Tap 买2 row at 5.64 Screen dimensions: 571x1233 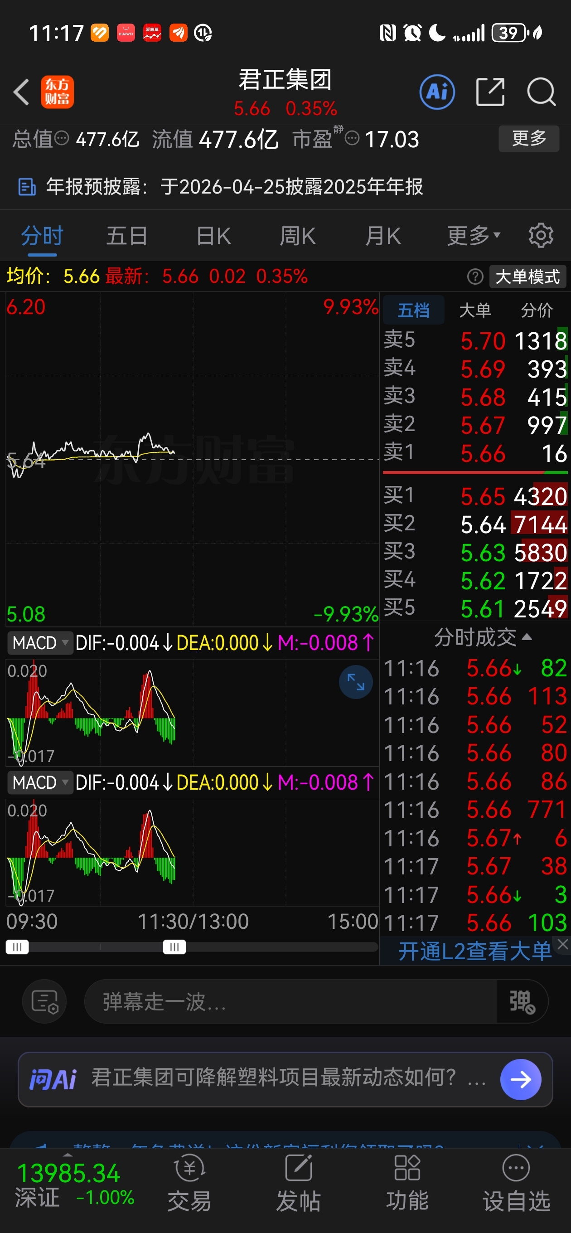(x=475, y=524)
